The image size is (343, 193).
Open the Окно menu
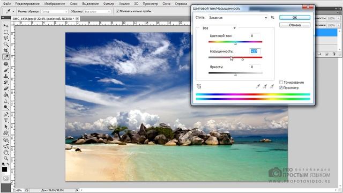(167, 4)
